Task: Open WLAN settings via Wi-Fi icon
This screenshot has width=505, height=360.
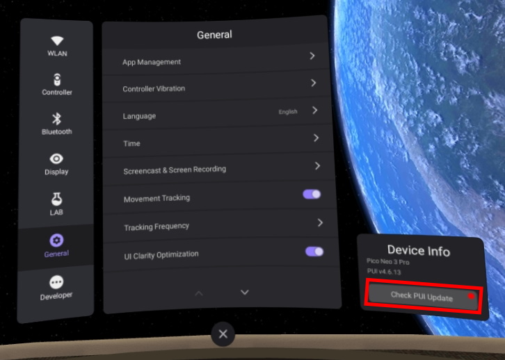Action: 57,40
